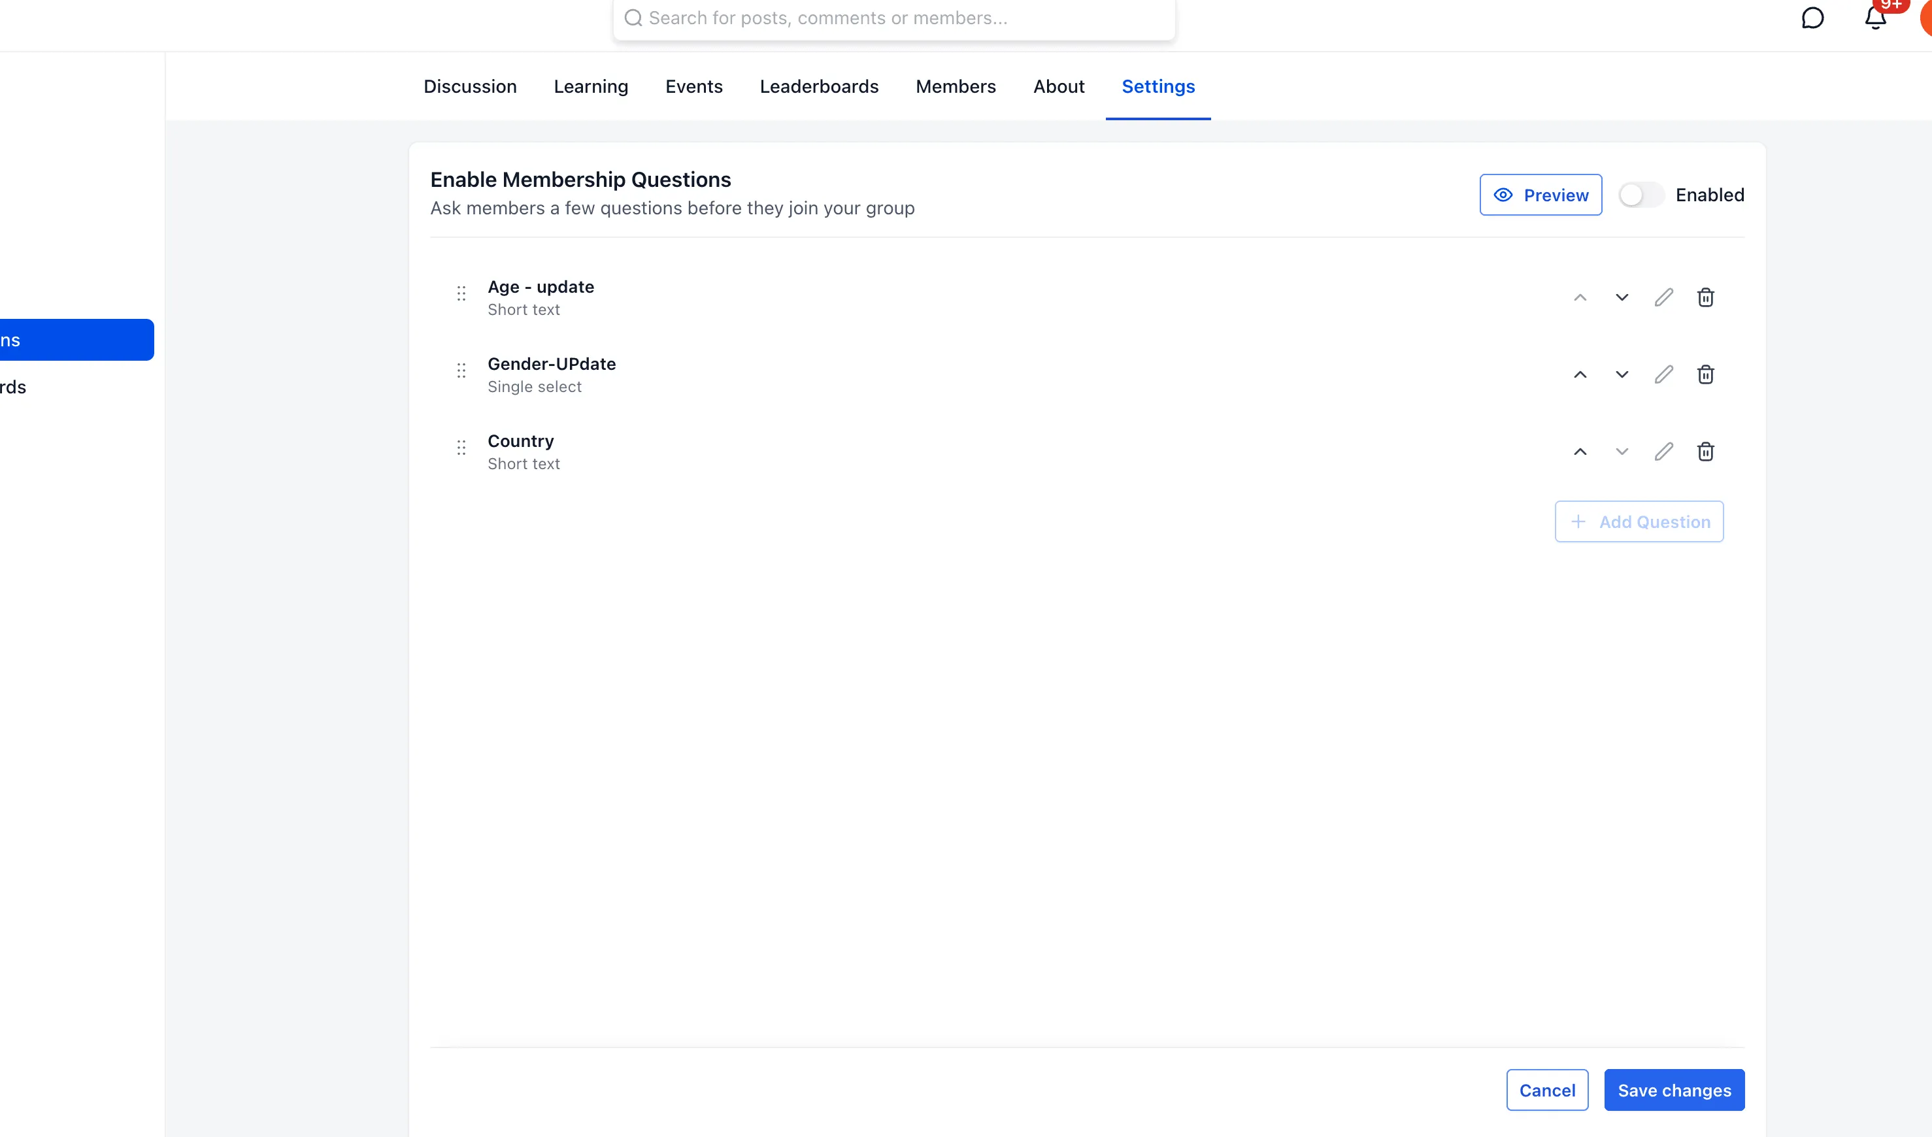This screenshot has height=1137, width=1932.
Task: Move Gender-UPdate question down
Action: point(1622,374)
